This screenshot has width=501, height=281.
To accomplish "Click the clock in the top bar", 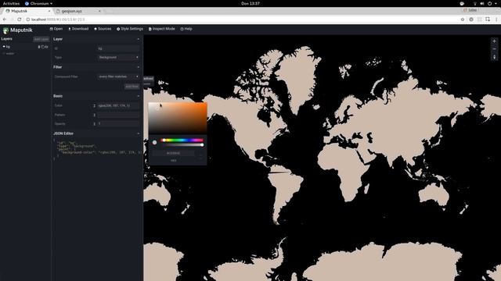I will [250, 3].
